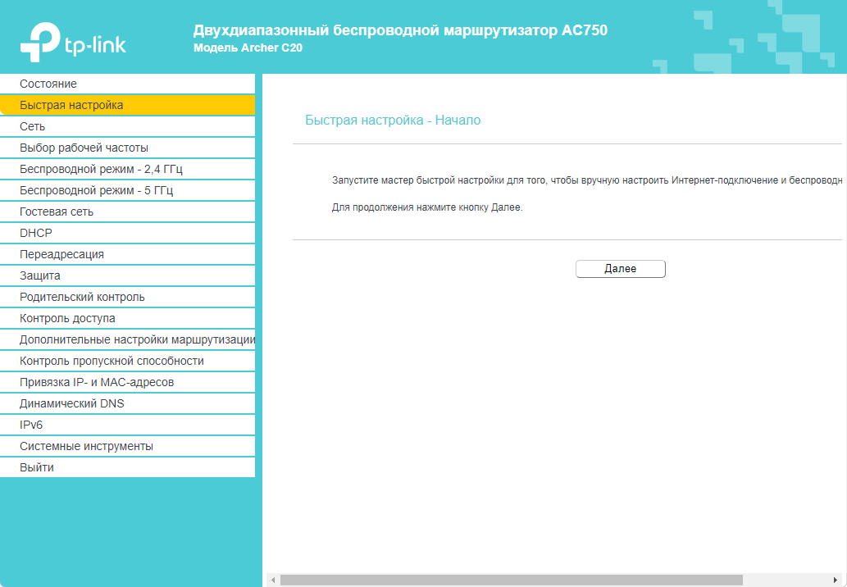Click Выйти to log out
The image size is (847, 587).
37,467
